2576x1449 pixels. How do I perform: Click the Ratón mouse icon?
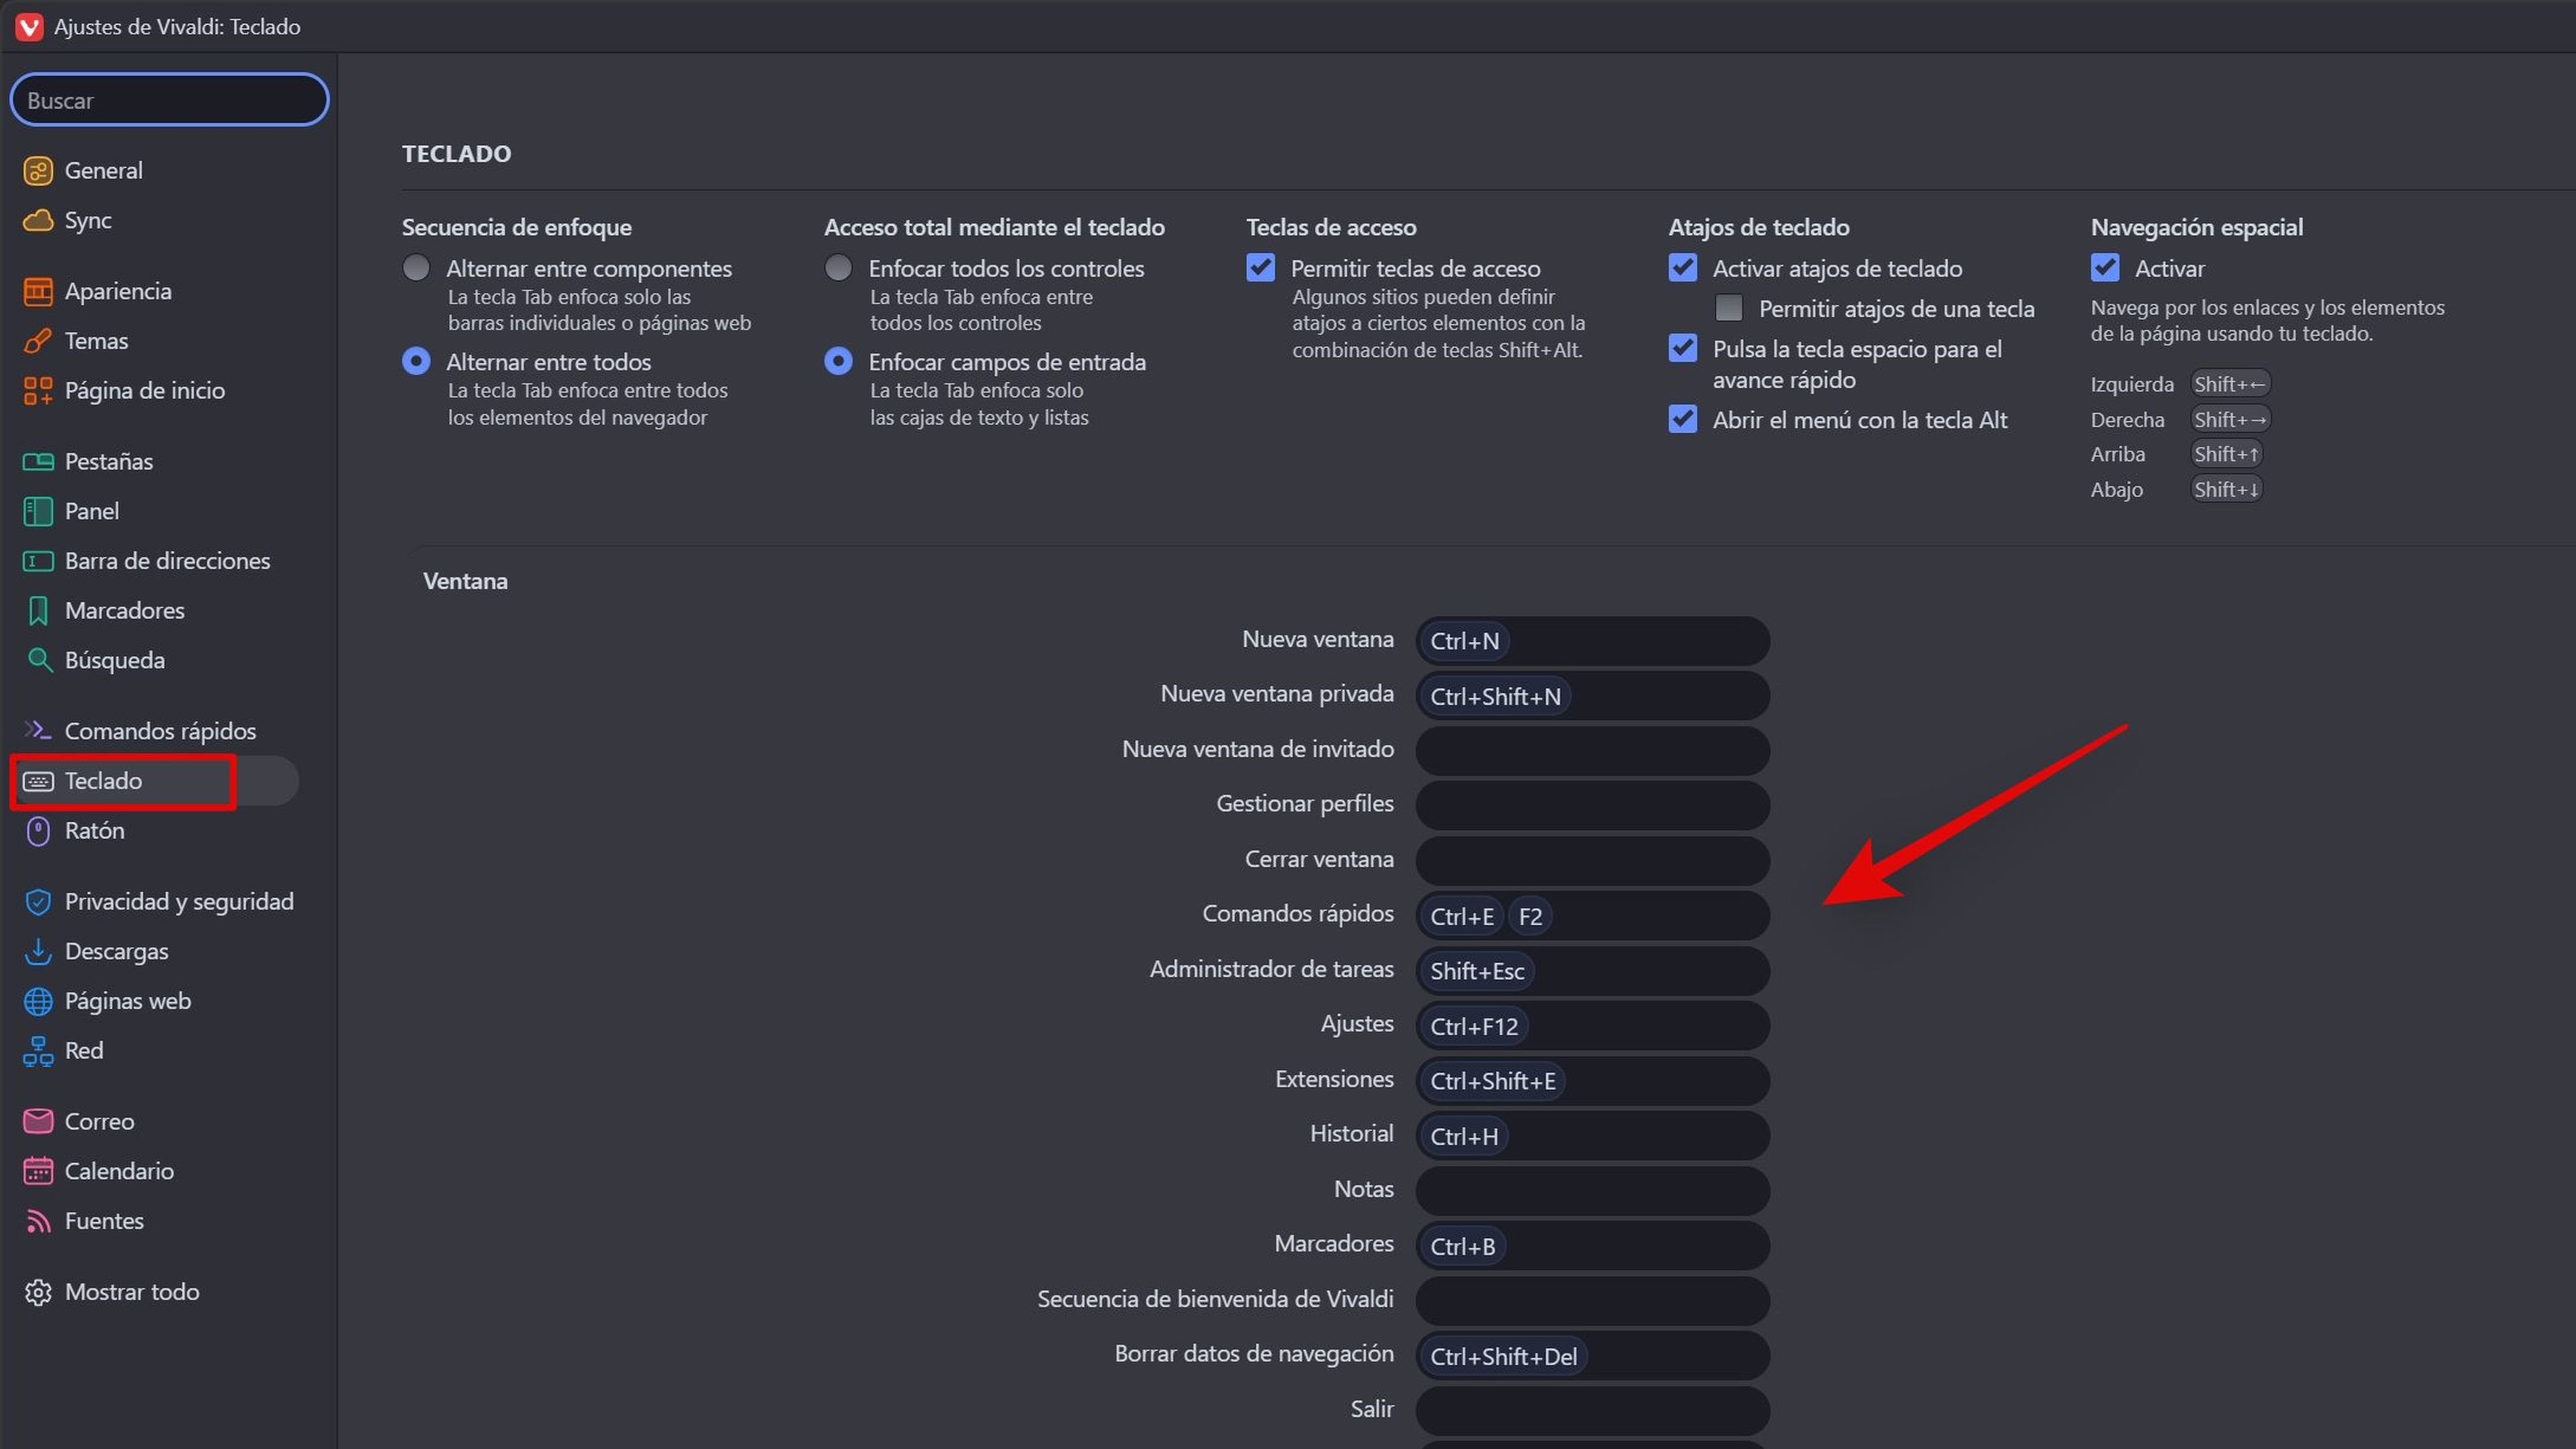click(38, 832)
